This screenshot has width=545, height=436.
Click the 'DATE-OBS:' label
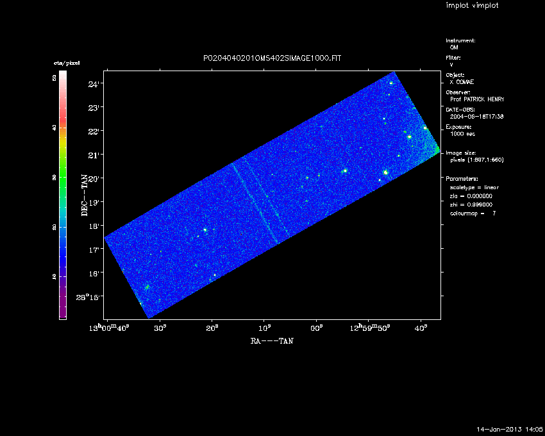(x=460, y=110)
